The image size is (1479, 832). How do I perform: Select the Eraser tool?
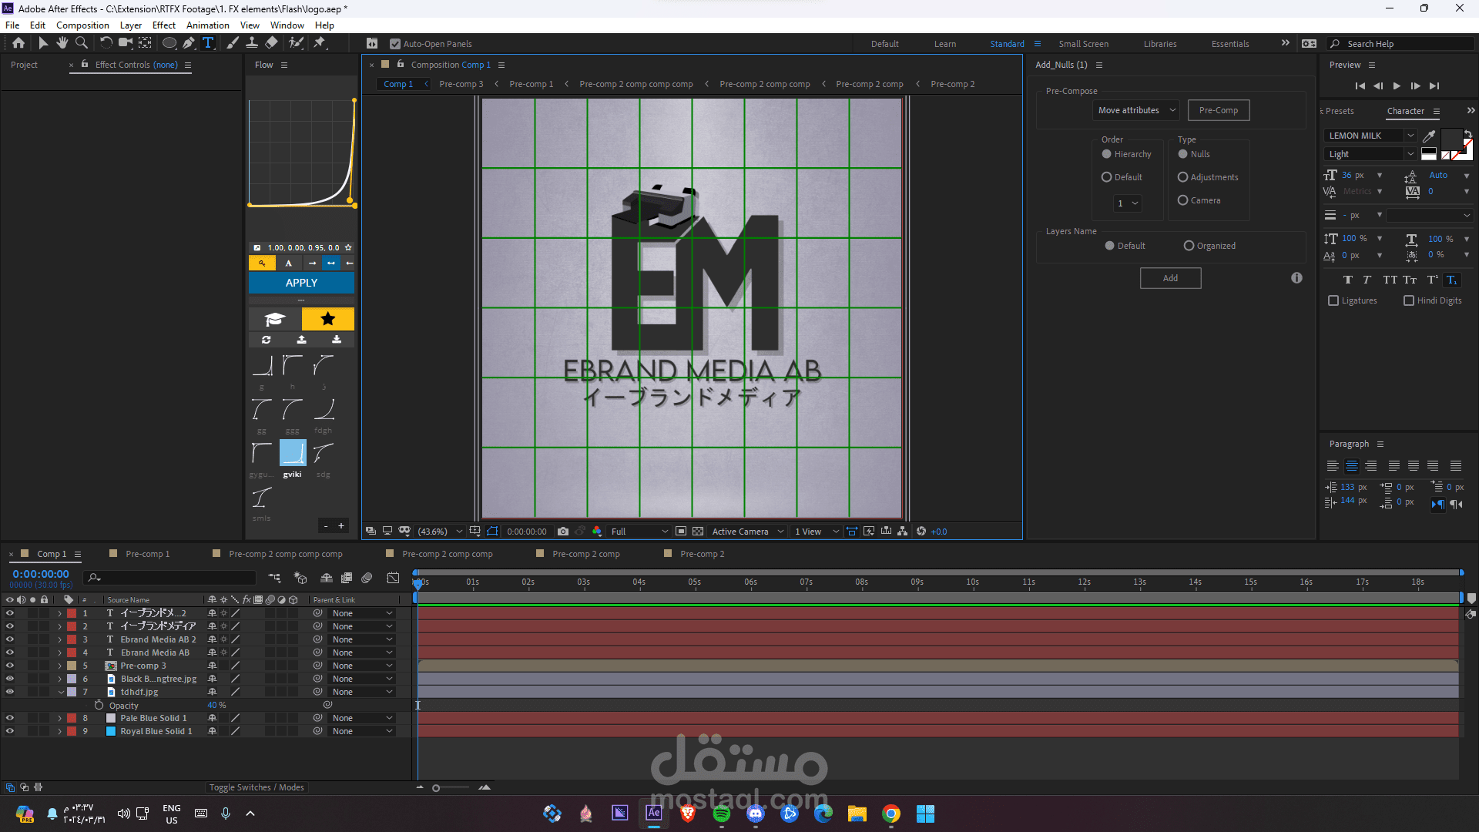point(271,43)
